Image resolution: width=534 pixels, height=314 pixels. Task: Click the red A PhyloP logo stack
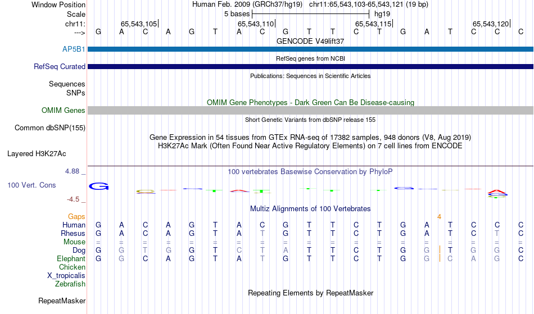[x=497, y=192]
